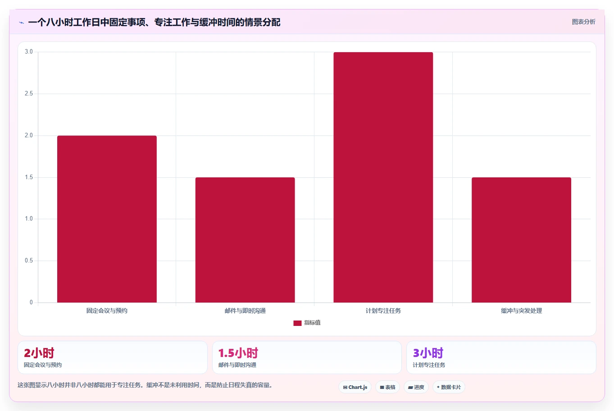
Task: Click the lightning icon beside the title
Action: point(21,23)
